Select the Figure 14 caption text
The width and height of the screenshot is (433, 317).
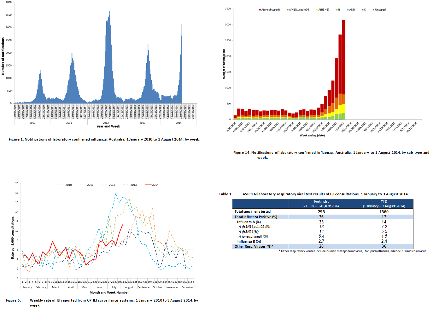tap(331, 155)
